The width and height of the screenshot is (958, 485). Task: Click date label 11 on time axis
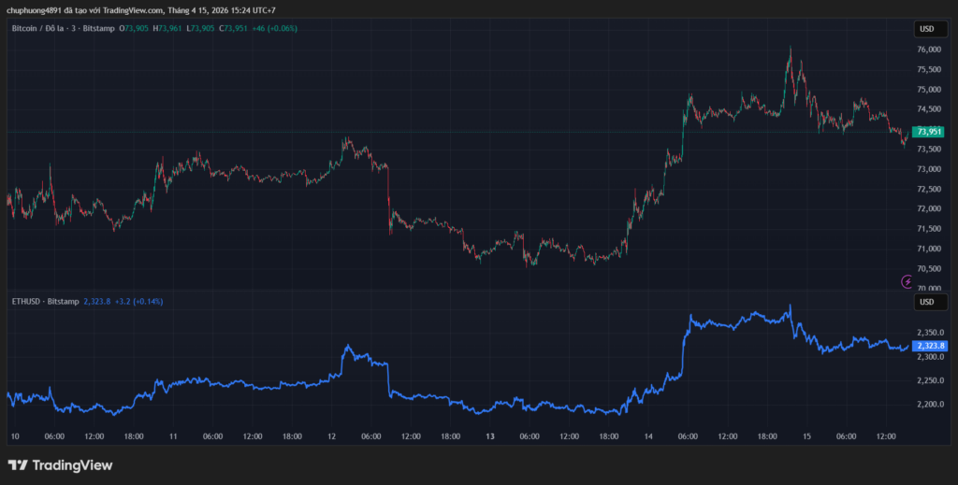(173, 436)
